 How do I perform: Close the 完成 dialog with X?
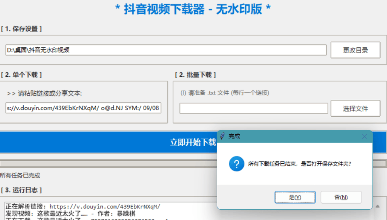tap(364, 136)
